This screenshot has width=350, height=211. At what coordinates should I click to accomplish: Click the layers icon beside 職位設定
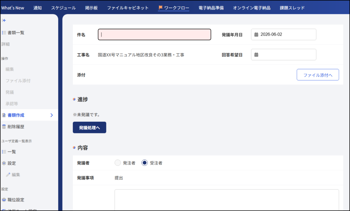[4, 200]
